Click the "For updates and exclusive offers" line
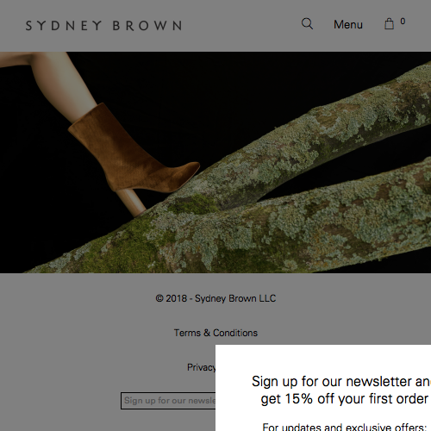431x431 pixels. 345,427
